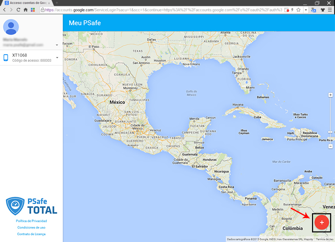Open the Google Translate extension icon
Image resolution: width=335 pixels, height=242 pixels.
tap(313, 10)
